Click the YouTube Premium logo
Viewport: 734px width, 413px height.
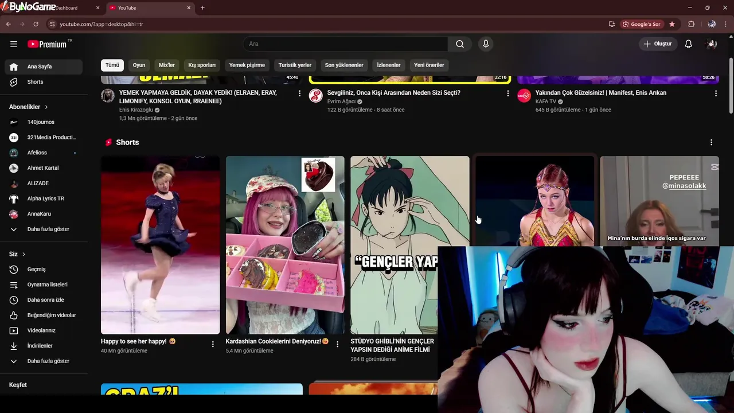coord(48,44)
